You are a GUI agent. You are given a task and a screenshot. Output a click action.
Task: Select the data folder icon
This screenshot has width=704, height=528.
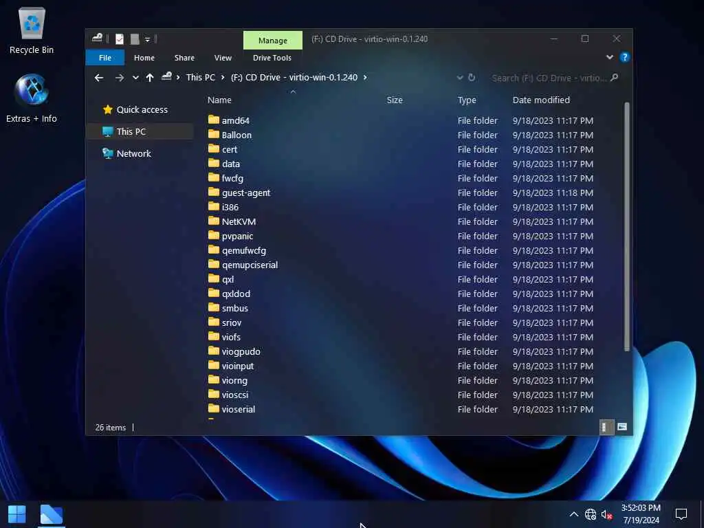pos(214,163)
